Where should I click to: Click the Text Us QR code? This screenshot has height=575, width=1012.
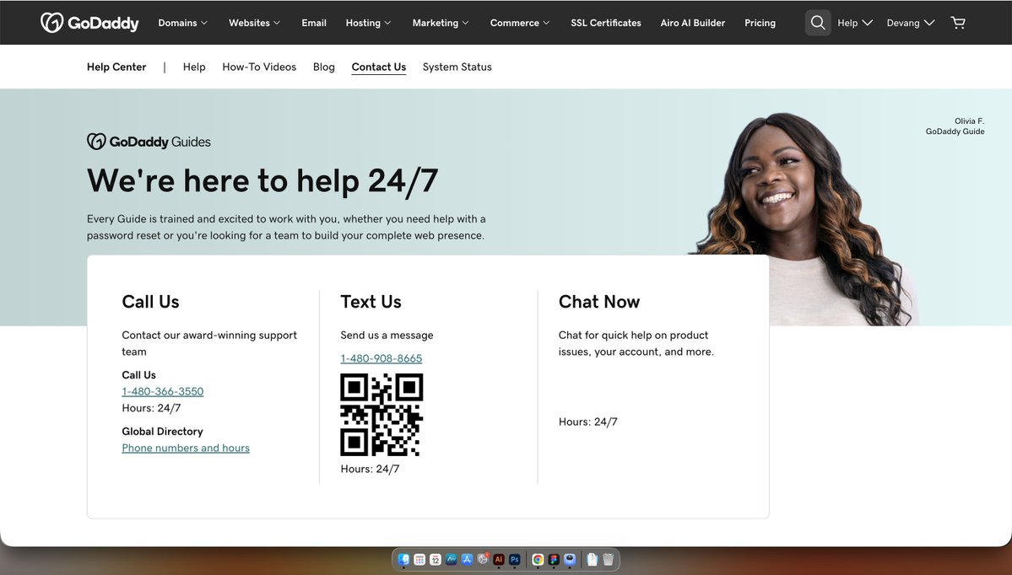[382, 415]
